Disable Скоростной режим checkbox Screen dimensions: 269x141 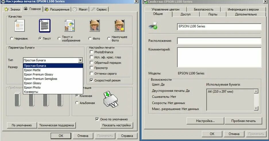pos(92,80)
